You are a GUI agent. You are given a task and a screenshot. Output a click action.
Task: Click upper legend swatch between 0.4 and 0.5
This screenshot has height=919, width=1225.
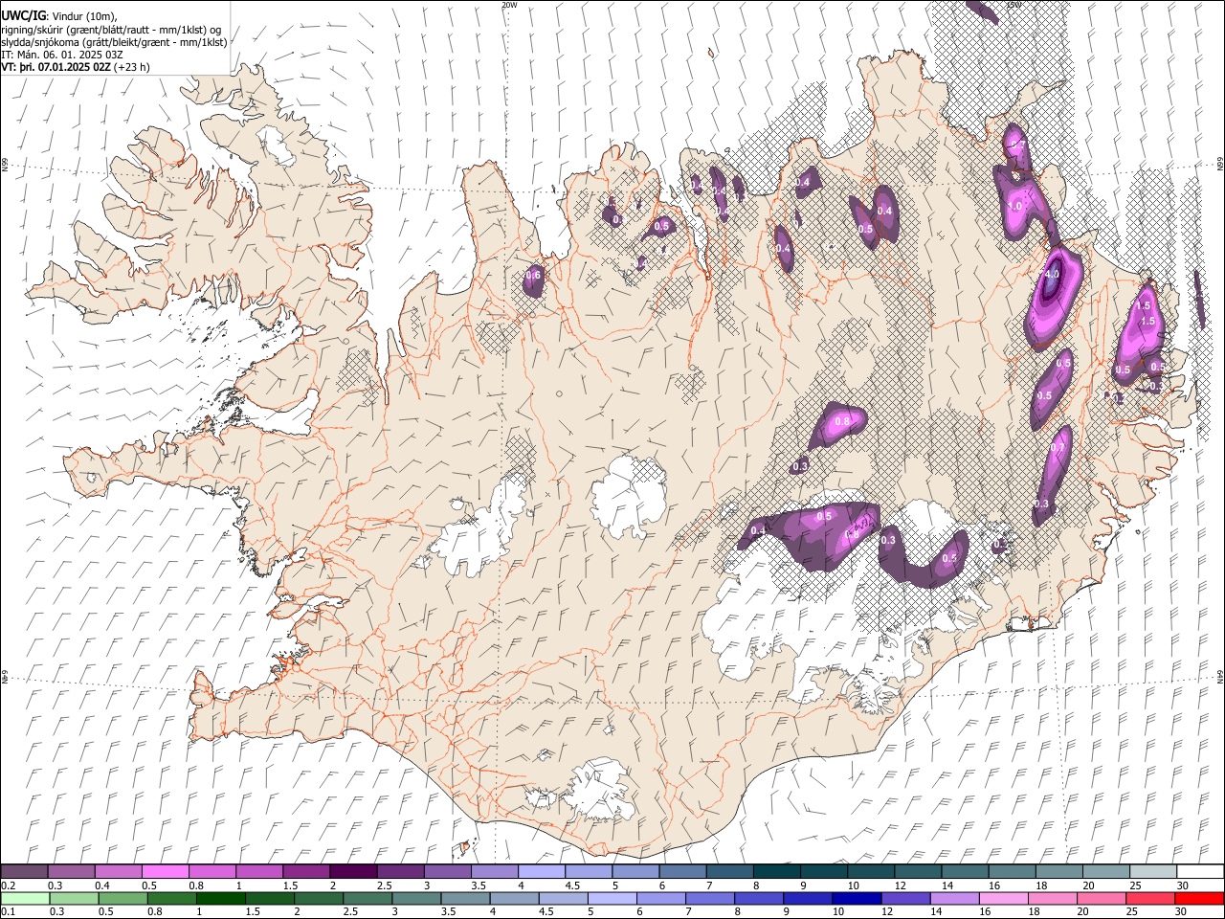[x=119, y=871]
